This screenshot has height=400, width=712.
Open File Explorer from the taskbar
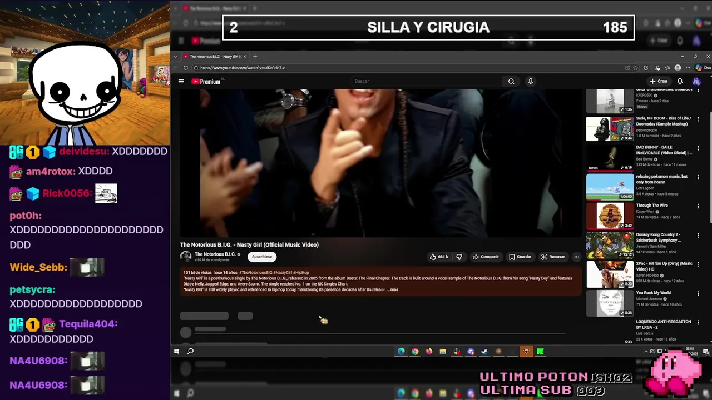point(443,351)
